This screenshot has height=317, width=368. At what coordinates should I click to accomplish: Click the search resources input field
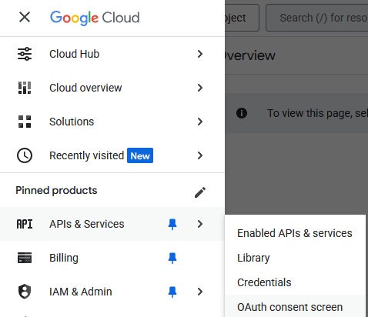click(x=317, y=18)
